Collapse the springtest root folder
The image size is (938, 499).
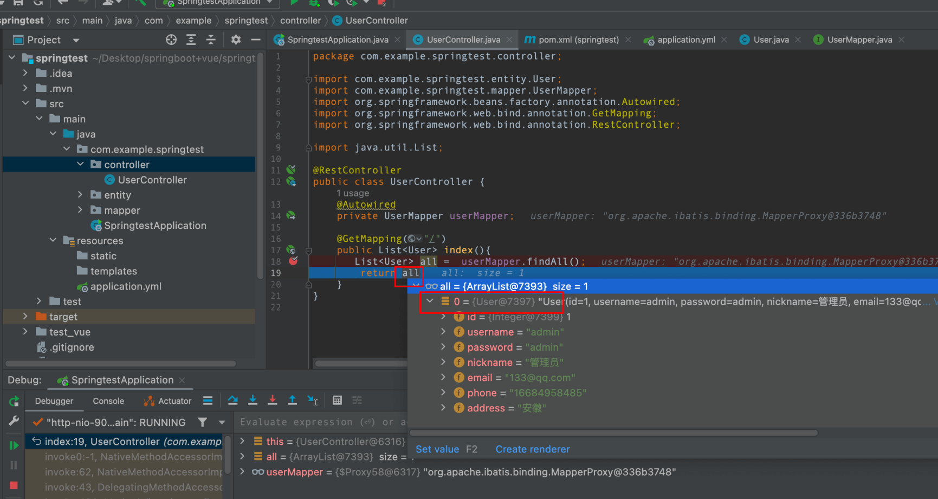pos(12,57)
